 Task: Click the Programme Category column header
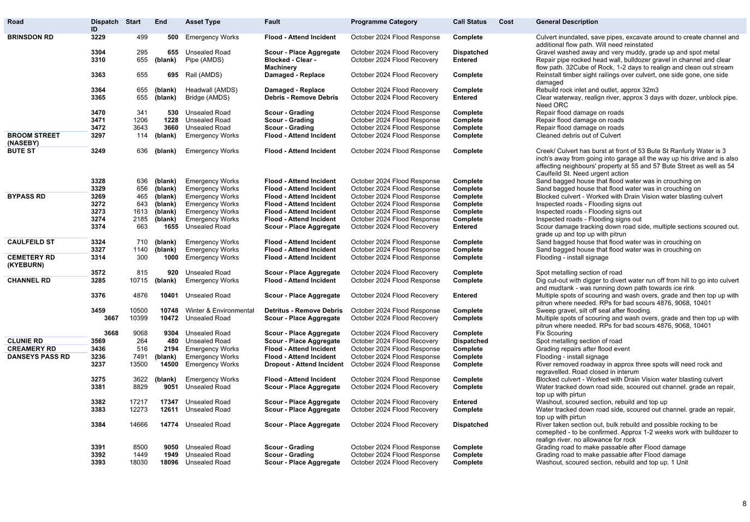click(384, 21)
